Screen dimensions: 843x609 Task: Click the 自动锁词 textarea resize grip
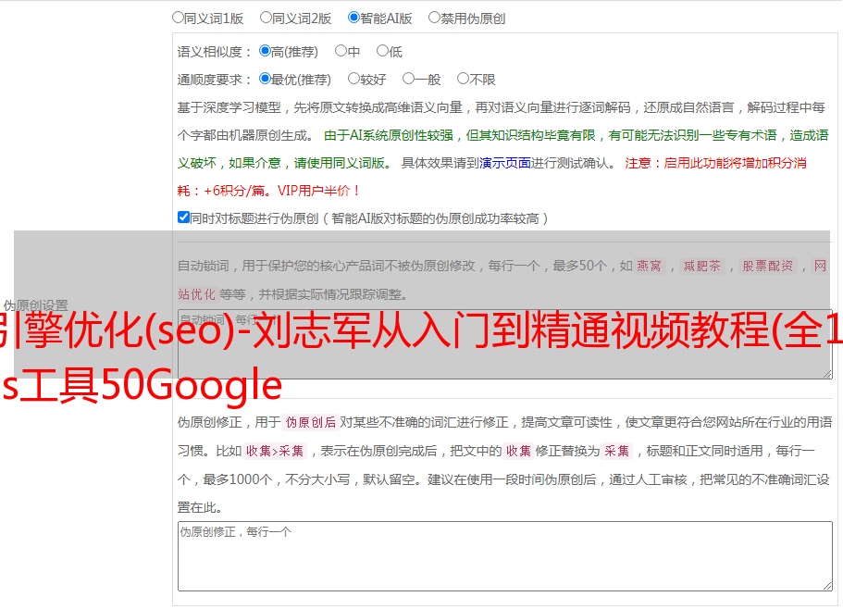(x=827, y=374)
